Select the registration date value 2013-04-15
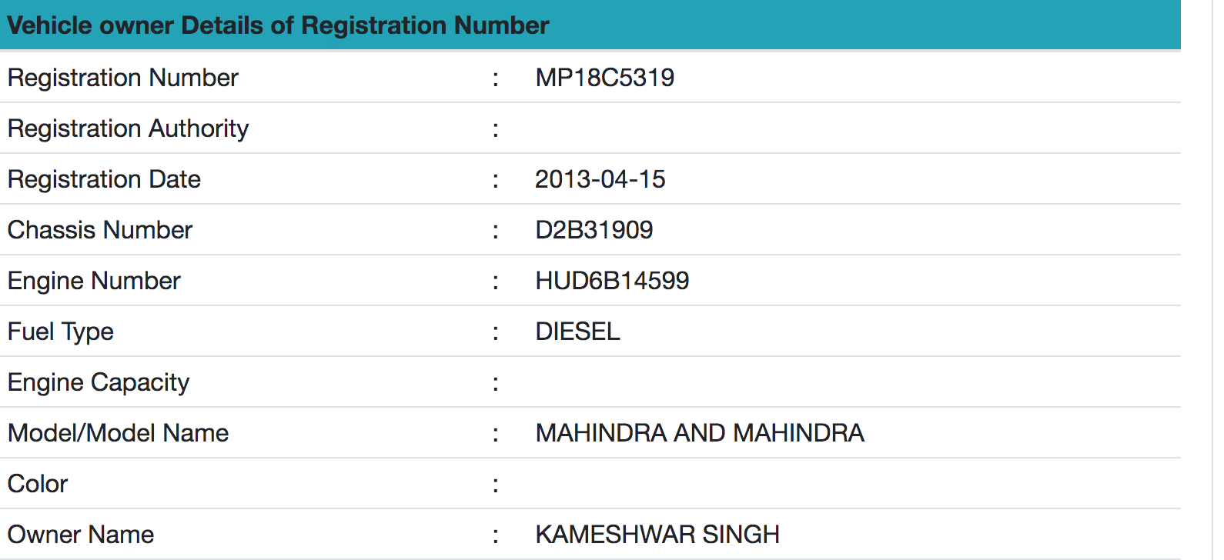This screenshot has width=1224, height=560. [600, 179]
